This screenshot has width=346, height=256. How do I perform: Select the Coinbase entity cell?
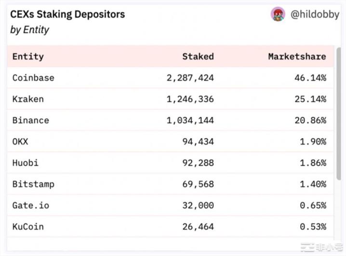(33, 78)
